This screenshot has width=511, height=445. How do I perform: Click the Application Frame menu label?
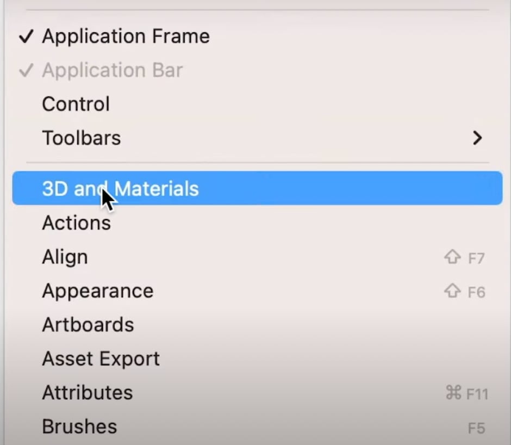coord(126,37)
